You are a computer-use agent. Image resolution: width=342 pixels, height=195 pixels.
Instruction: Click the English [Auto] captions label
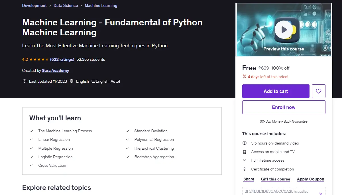click(108, 81)
